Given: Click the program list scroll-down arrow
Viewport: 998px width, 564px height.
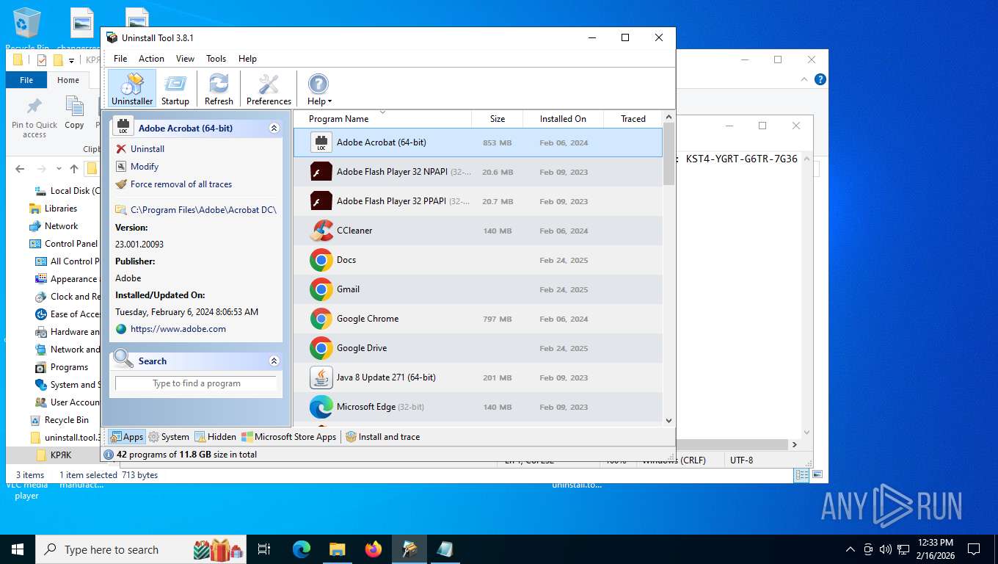Looking at the screenshot, I should 669,421.
